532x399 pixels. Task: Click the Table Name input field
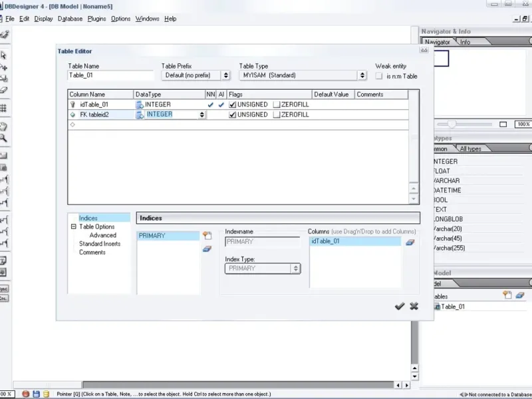click(x=110, y=76)
